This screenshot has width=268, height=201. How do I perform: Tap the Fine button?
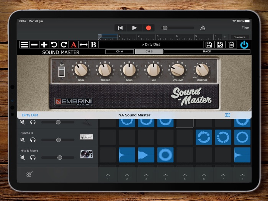(245, 28)
